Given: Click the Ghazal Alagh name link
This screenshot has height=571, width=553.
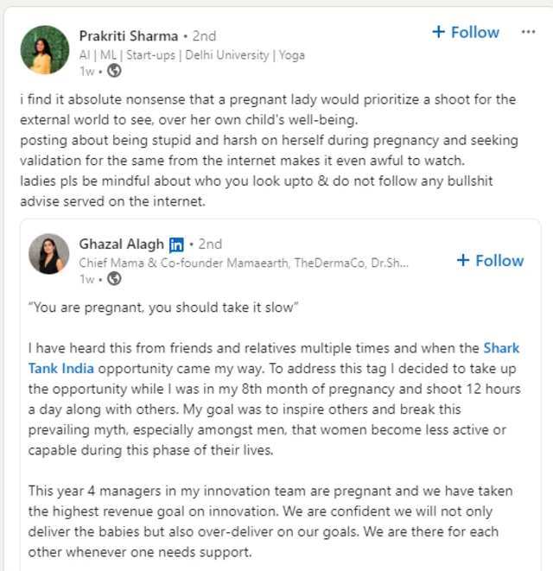Looking at the screenshot, I should [122, 244].
